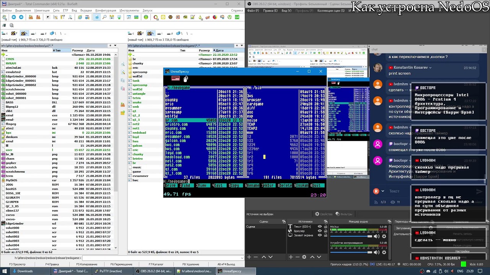Open Справка menu in Total Commander
This screenshot has width=490, height=275.
(237, 10)
